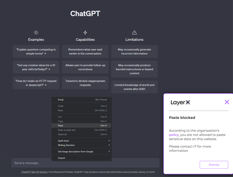Viewport: 233px width, 177px height.
Task: Expand the Spell check submenu
Action: (81, 141)
